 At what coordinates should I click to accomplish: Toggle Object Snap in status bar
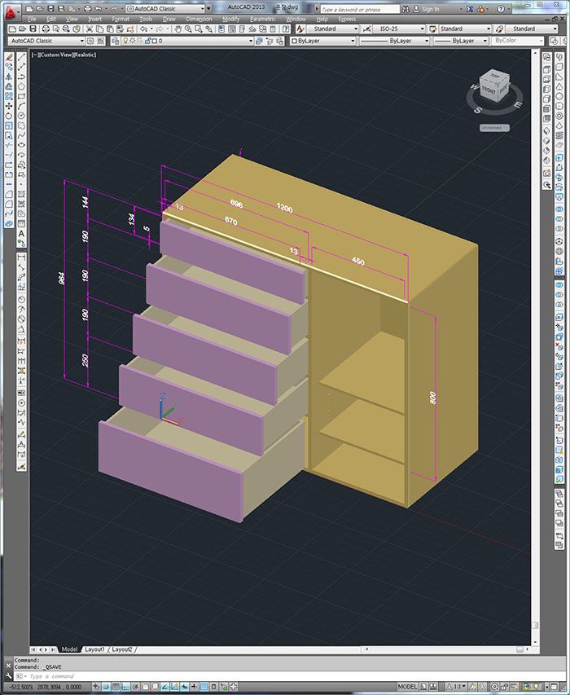click(x=145, y=687)
